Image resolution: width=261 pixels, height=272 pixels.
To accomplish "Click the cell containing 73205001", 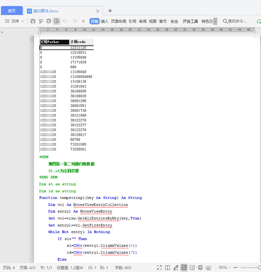I will tap(78, 149).
